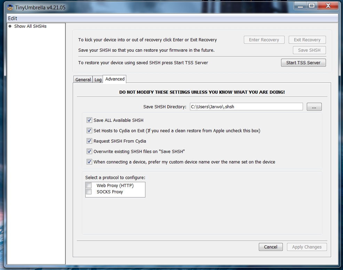Select the Advanced tab
This screenshot has width=343, height=270.
[x=115, y=79]
